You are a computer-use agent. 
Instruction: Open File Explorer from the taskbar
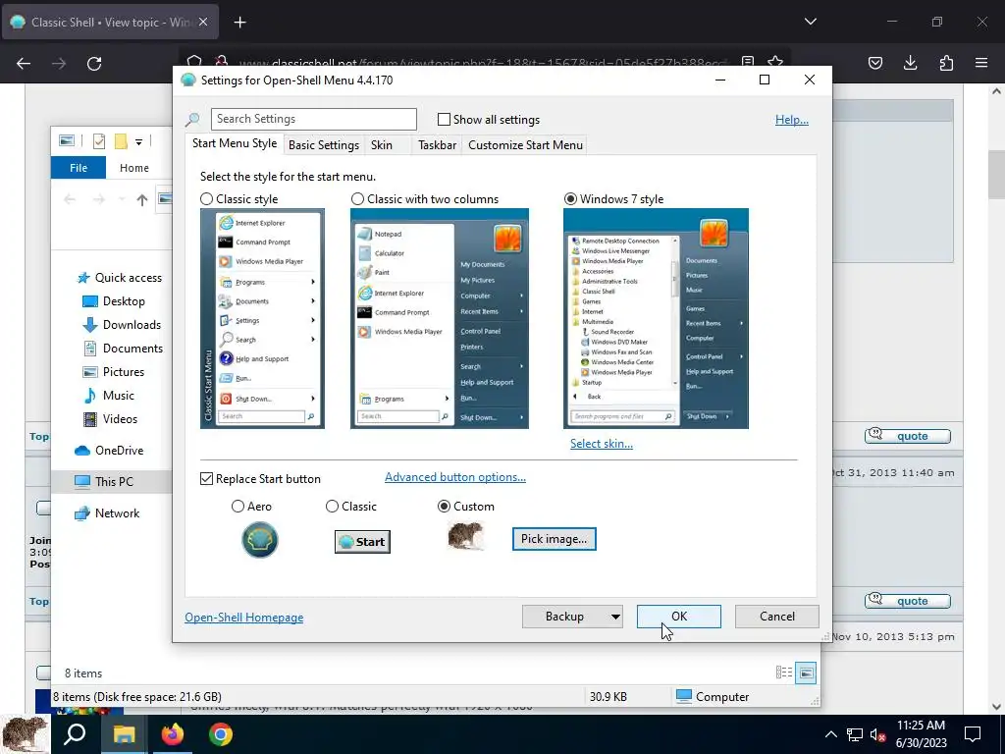(x=124, y=734)
